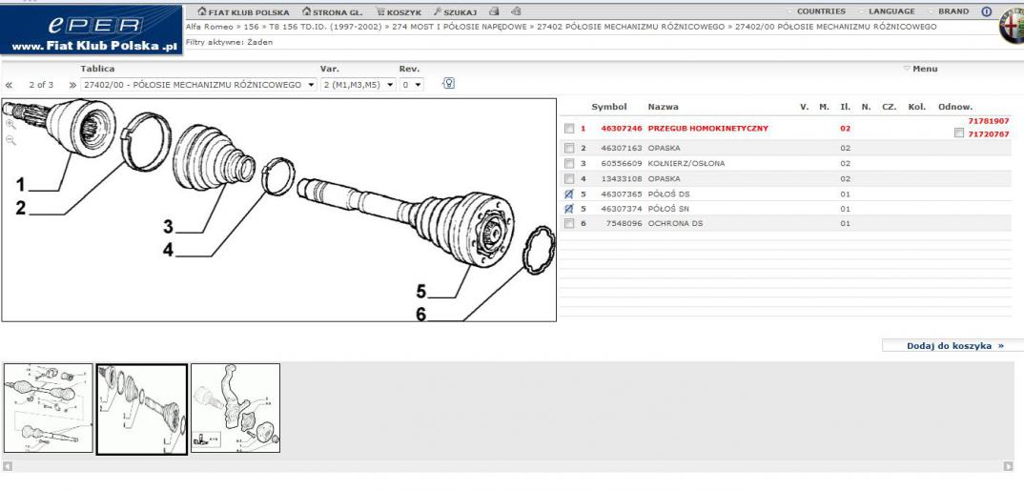Screen dimensions: 1024x490
Task: Select third drawing thumbnail with hub
Action: point(236,408)
